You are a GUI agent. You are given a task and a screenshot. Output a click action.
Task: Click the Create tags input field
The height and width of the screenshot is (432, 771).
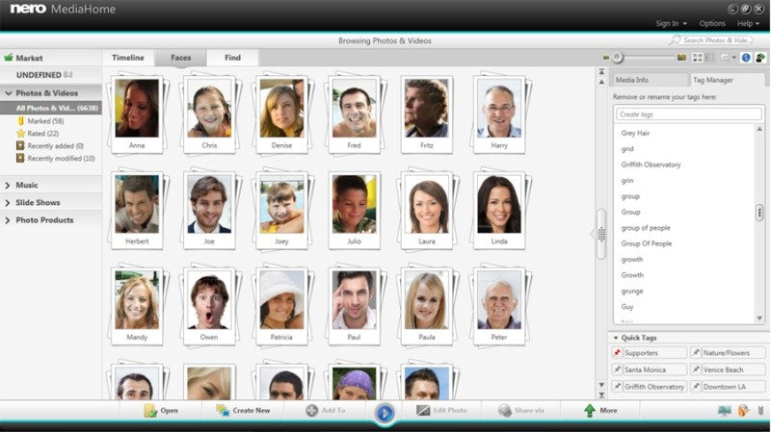[688, 114]
